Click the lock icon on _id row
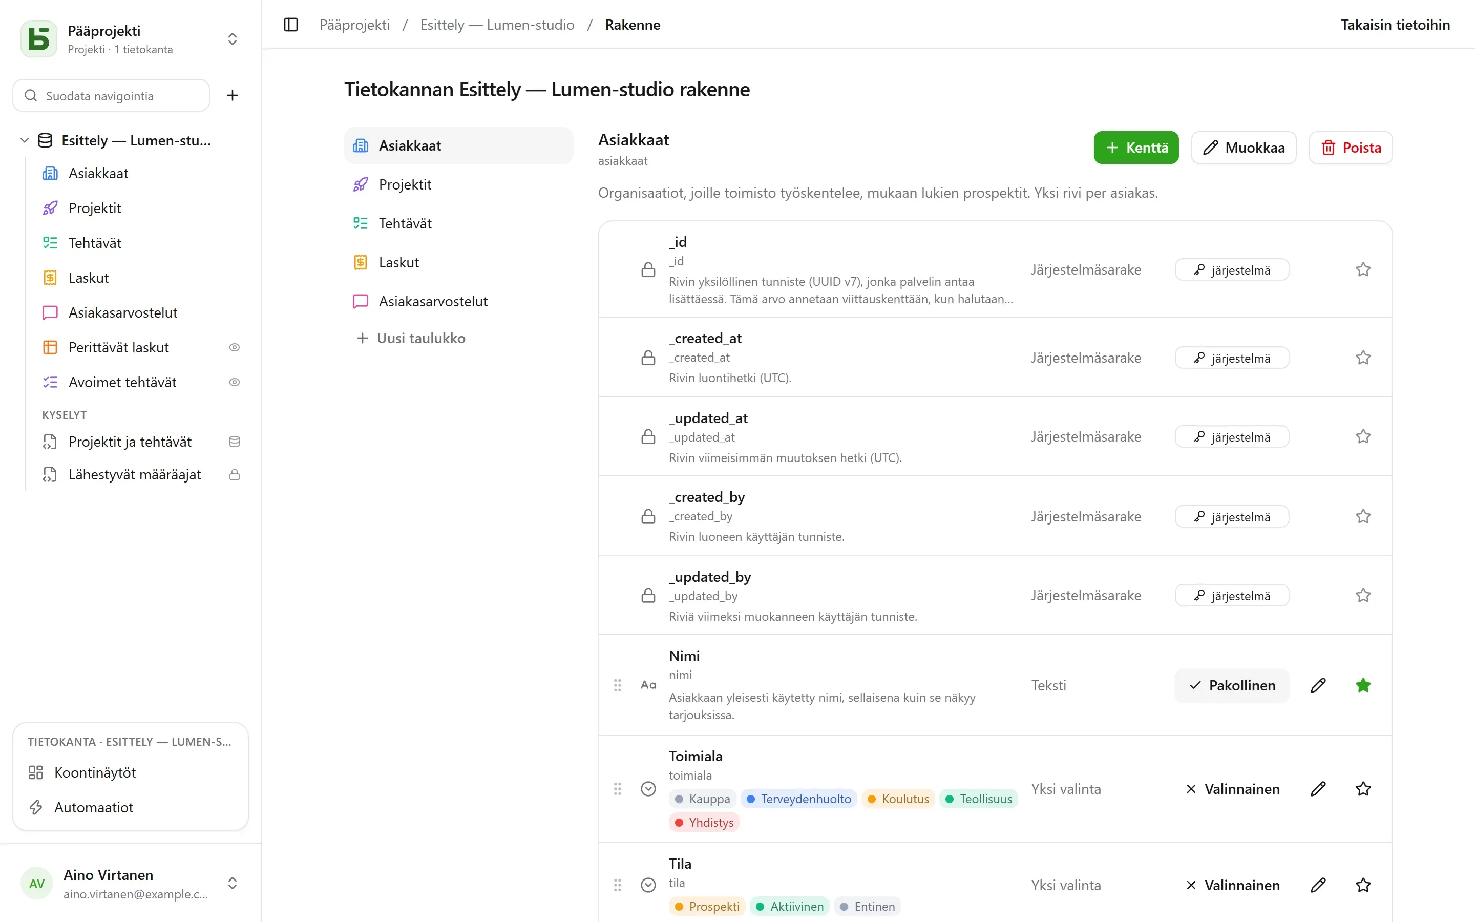The width and height of the screenshot is (1475, 922). coord(648,269)
